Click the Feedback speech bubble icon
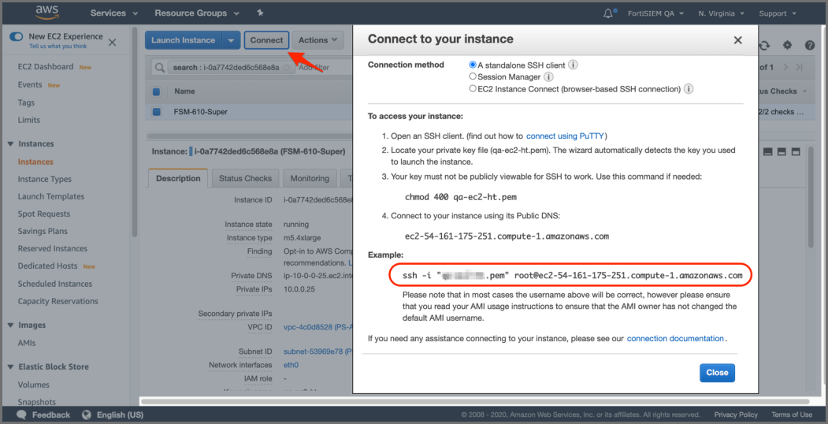Screen dimensions: 828x424 [21, 415]
